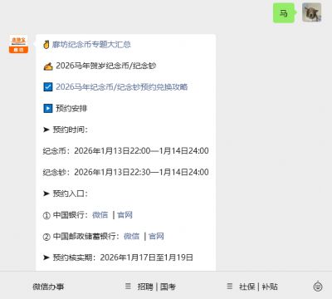Open 中国邮政储蓄银行 微信 booking link
This screenshot has width=332, height=299.
pos(131,236)
